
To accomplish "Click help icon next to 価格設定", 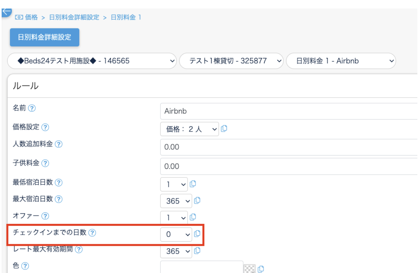I will click(x=45, y=127).
